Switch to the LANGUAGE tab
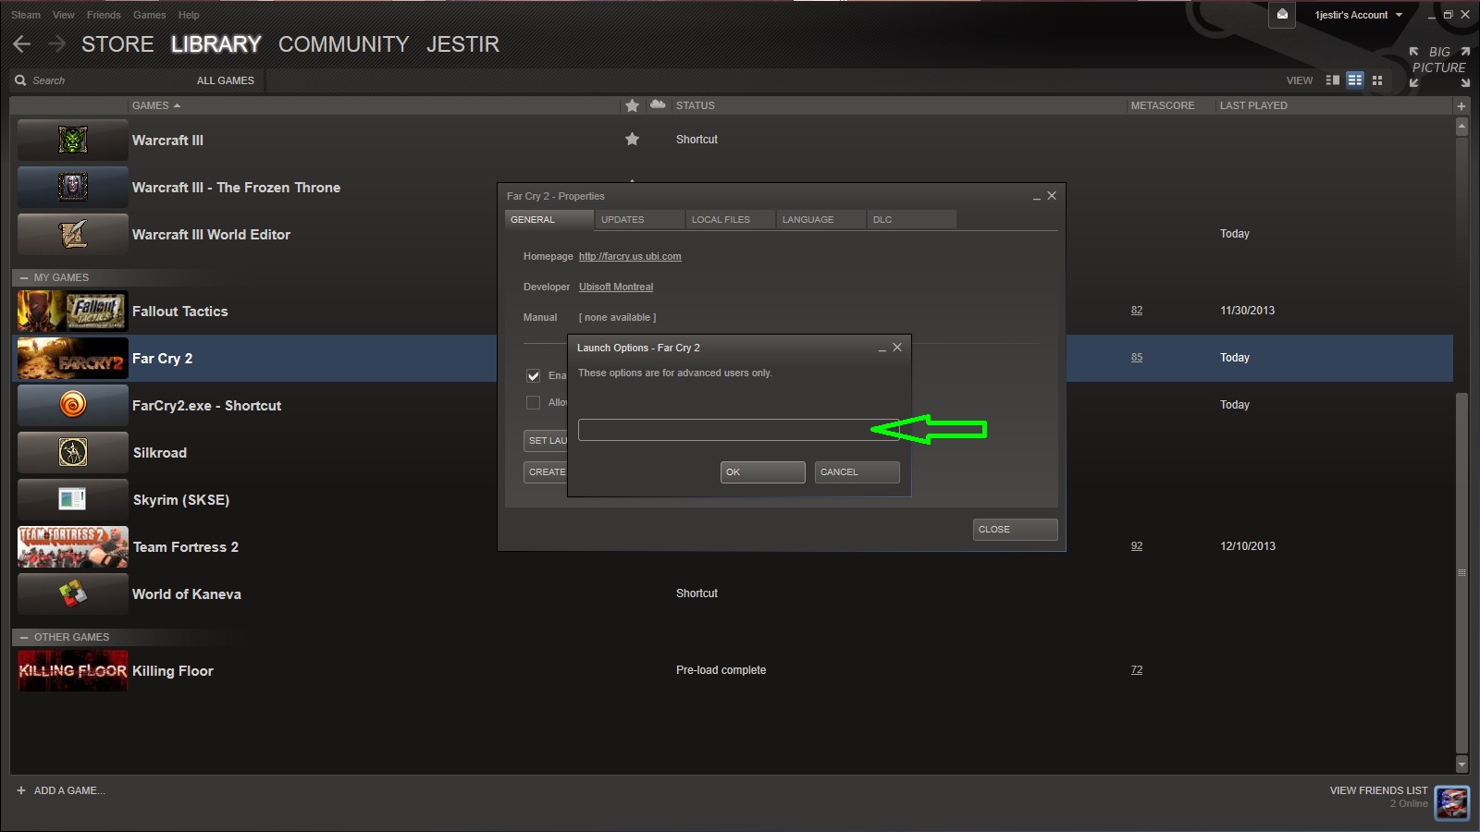 (x=820, y=219)
